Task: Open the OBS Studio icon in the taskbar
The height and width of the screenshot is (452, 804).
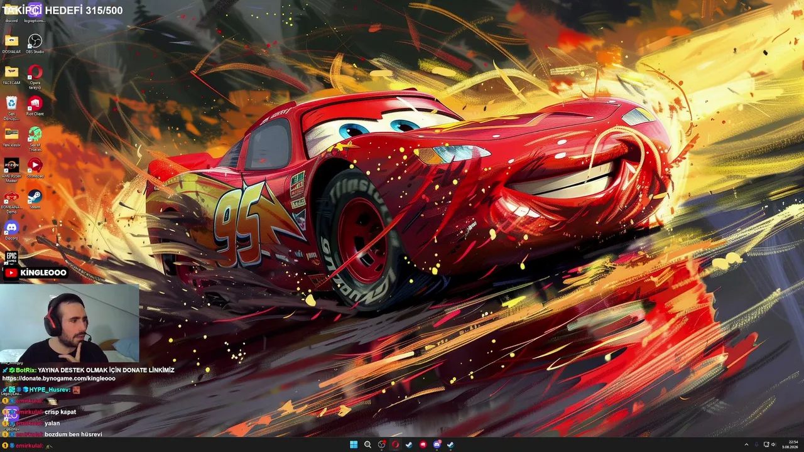Action: coord(381,444)
